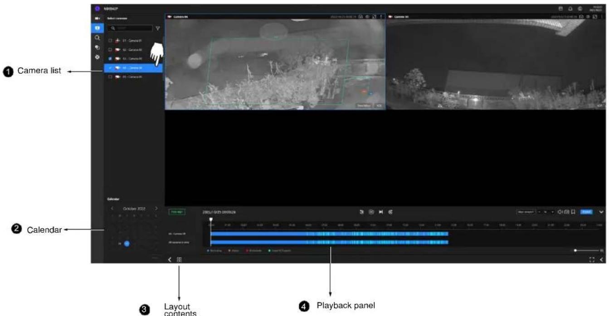This screenshot has width=609, height=316.
Task: Open the live view camera icon in sidebar
Action: [97, 19]
